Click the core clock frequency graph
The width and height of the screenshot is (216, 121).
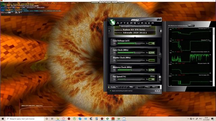[191, 80]
